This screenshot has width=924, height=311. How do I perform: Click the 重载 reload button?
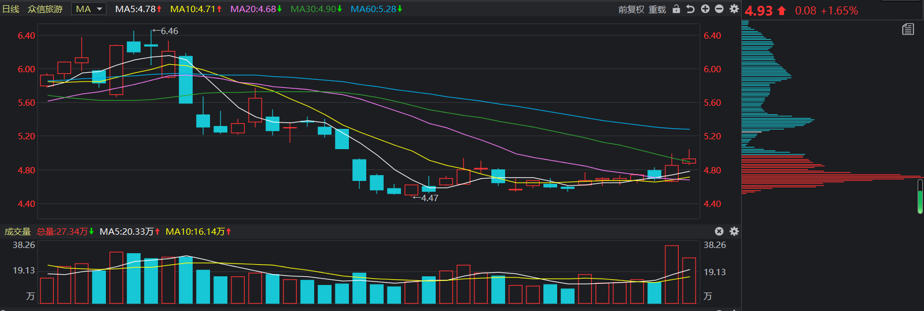[657, 10]
